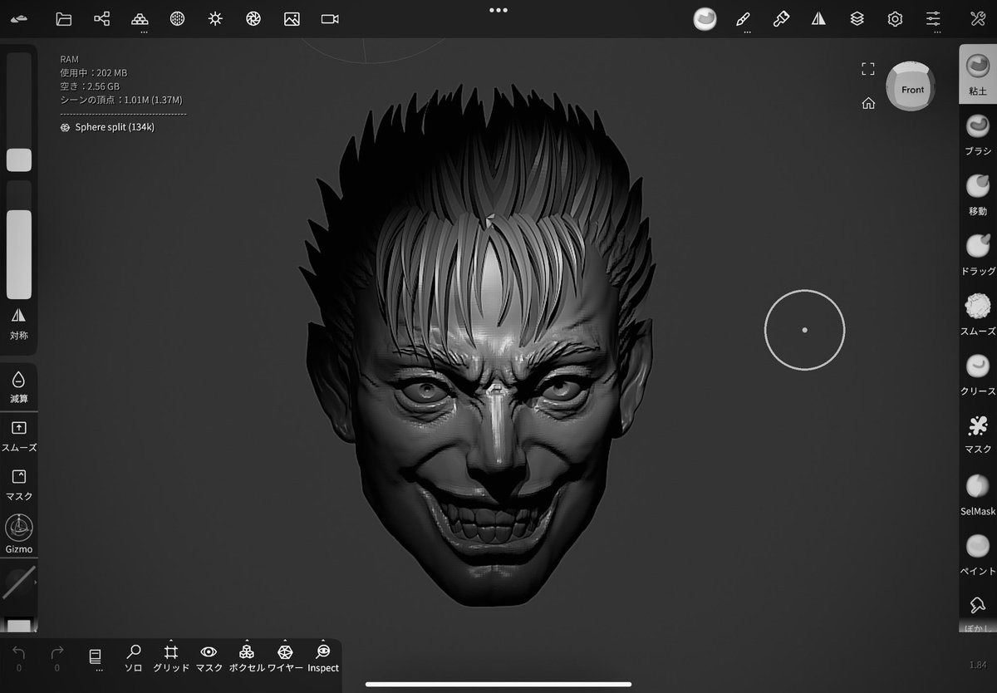Adjust the brush radius slider

coord(19,111)
